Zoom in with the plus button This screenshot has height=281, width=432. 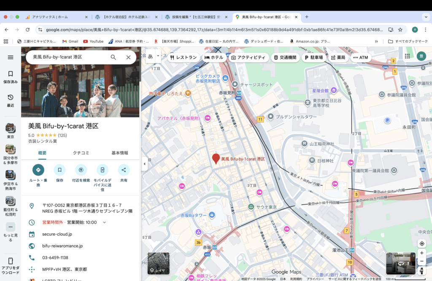tap(421, 253)
